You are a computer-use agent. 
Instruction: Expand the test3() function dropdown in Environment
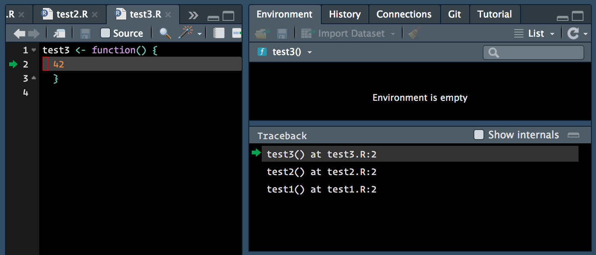click(309, 52)
